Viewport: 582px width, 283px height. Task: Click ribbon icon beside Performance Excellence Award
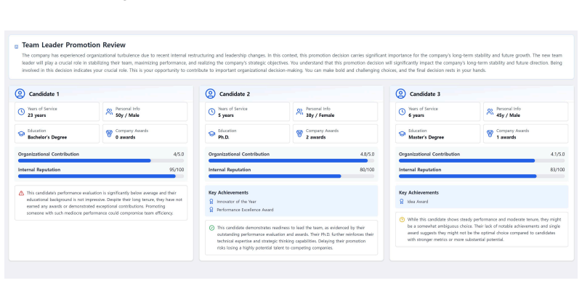[211, 210]
